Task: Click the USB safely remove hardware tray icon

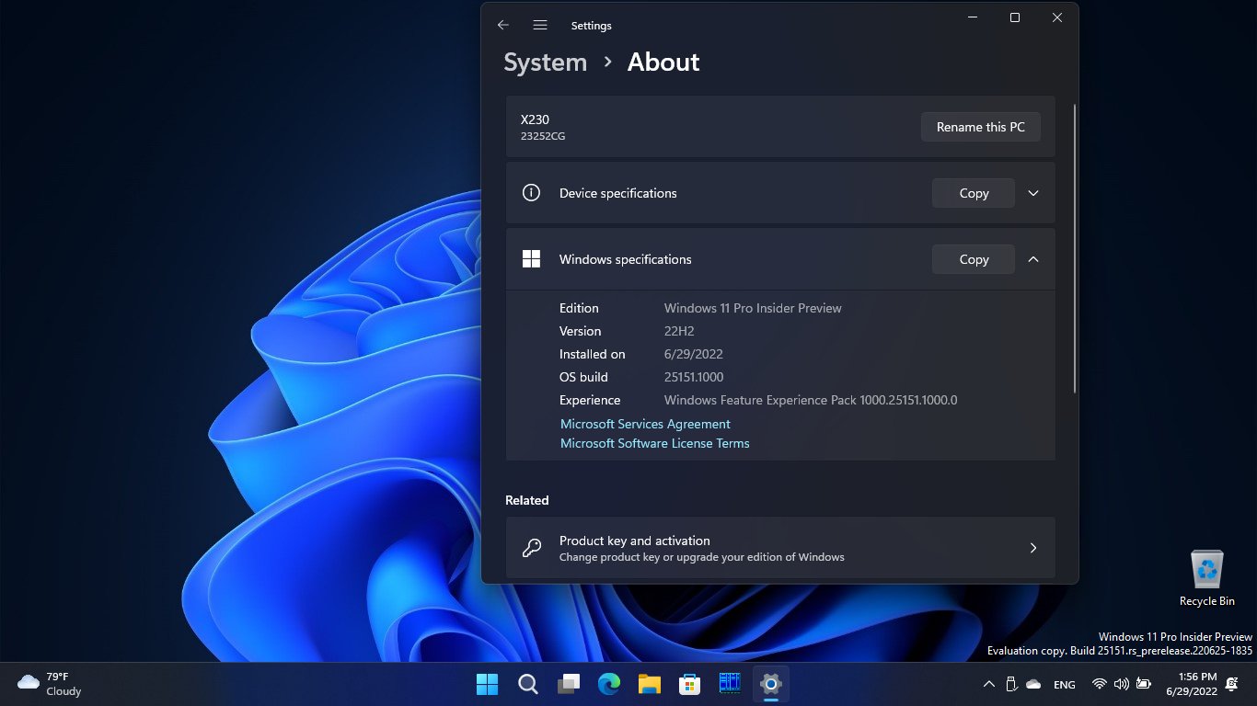Action: coord(1011,684)
